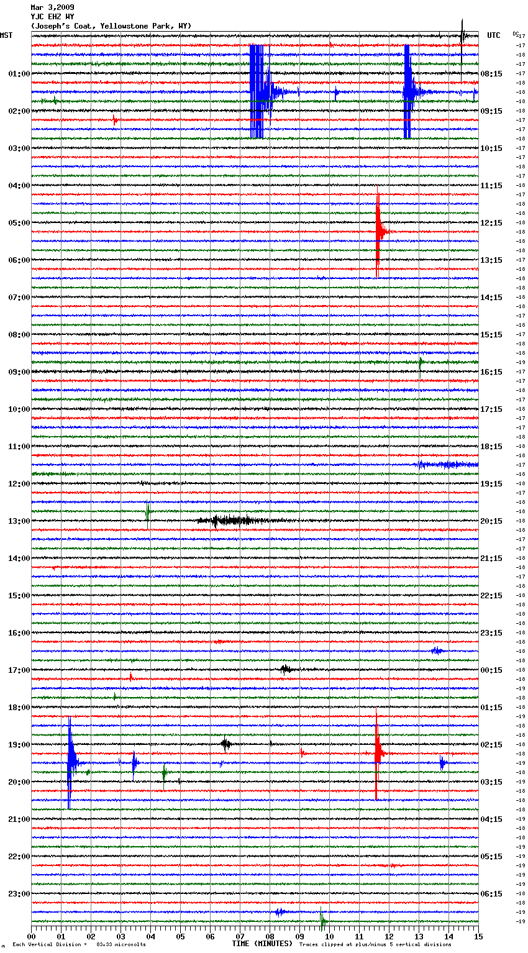Select the MST hour label '03:00'

(x=19, y=148)
